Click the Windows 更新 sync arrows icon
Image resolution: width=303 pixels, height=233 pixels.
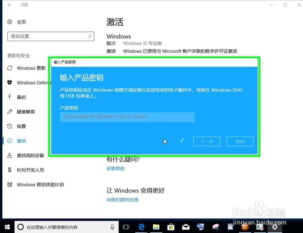tap(10, 68)
